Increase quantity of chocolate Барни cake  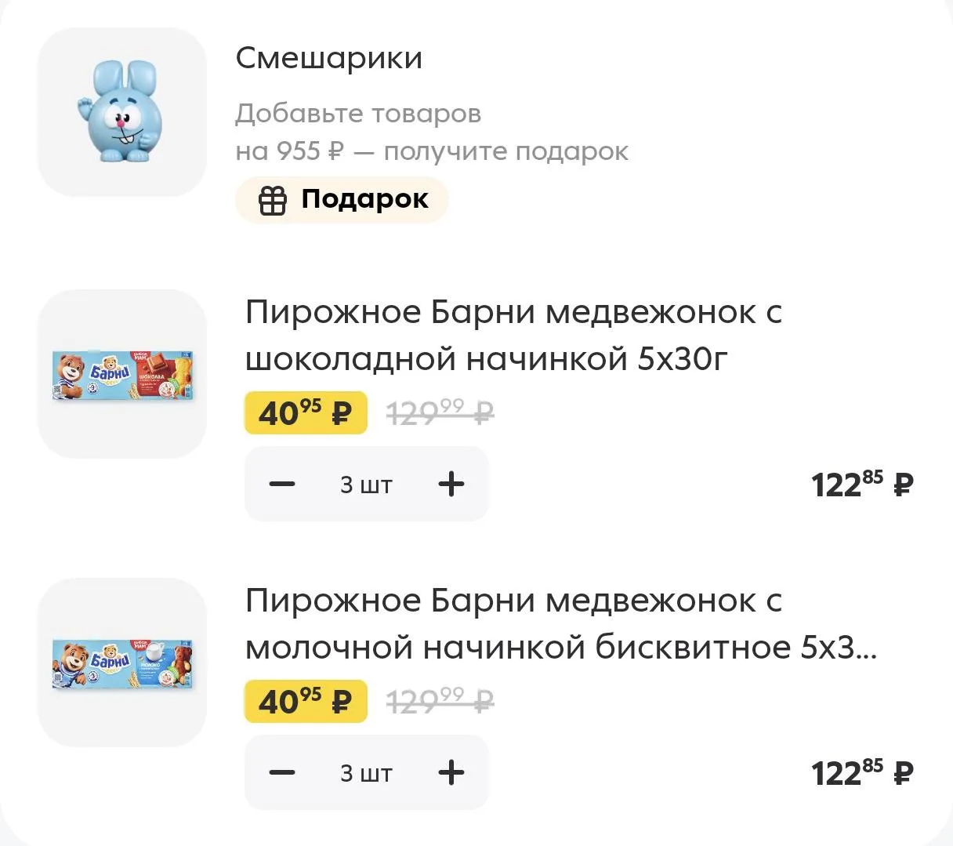451,484
